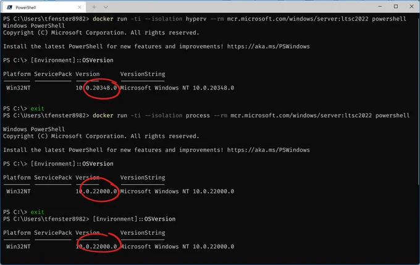
Task: Click the second green 'exit' command
Action: point(37,212)
